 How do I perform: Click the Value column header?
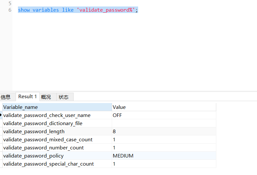(164, 107)
